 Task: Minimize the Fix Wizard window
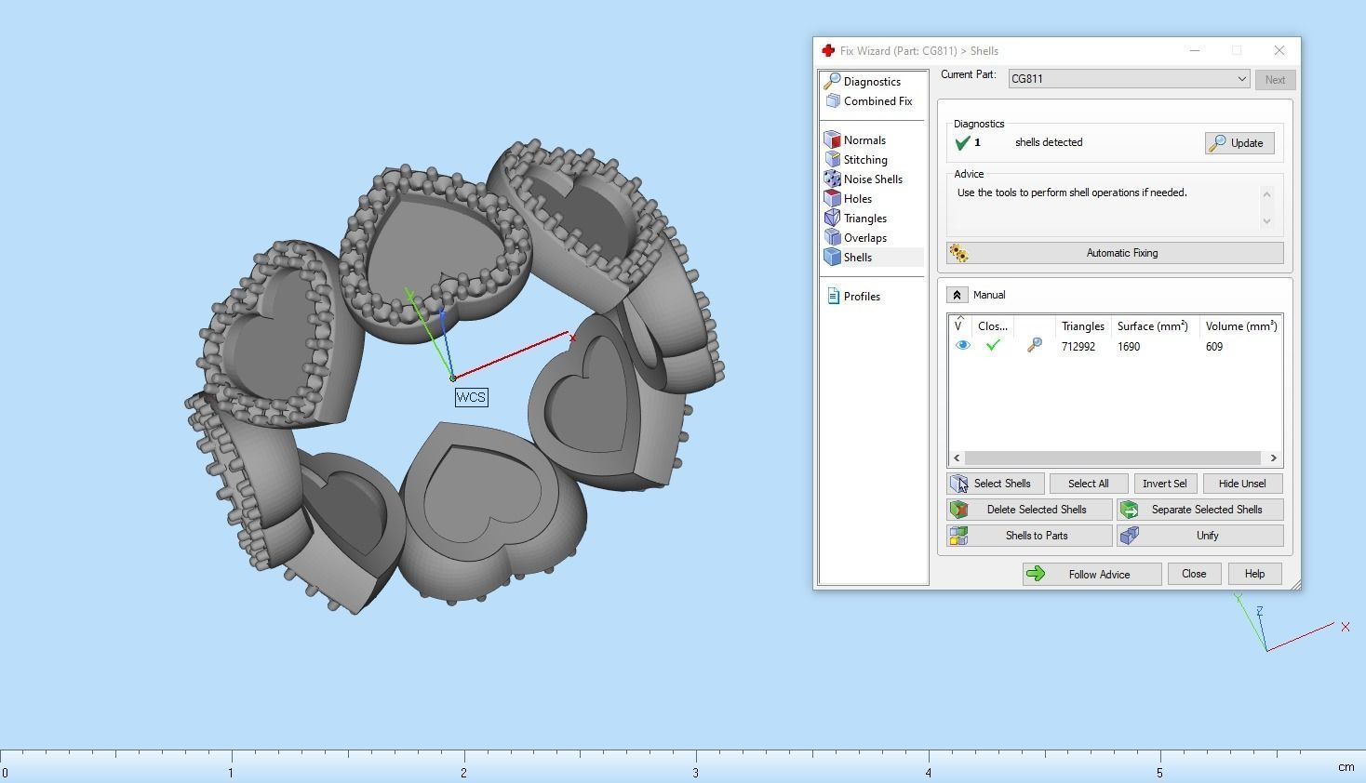coord(1195,50)
